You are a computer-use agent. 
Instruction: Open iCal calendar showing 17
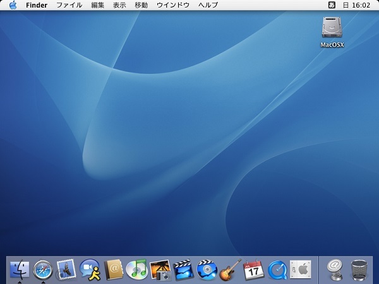point(253,269)
